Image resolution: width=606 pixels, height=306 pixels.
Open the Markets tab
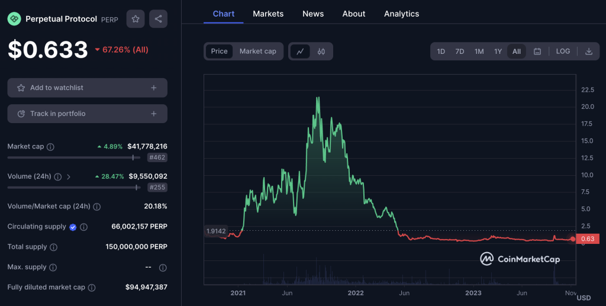click(x=268, y=14)
